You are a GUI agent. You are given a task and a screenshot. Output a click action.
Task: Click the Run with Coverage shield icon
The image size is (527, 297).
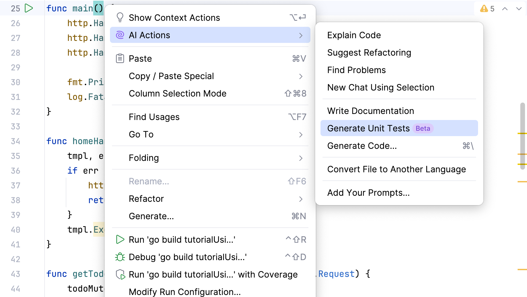click(x=120, y=274)
